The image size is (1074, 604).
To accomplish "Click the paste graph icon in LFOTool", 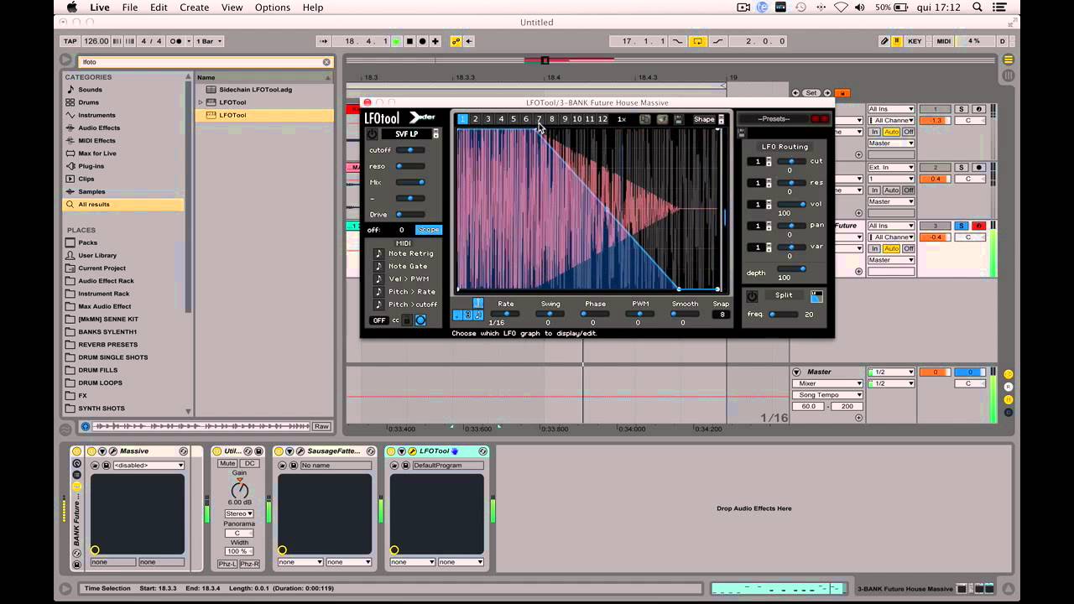I will tap(662, 119).
